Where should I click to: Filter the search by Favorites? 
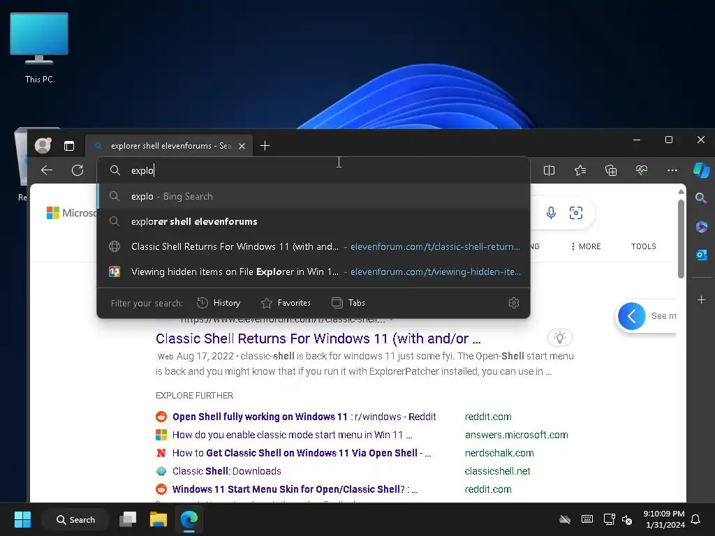[x=286, y=303]
